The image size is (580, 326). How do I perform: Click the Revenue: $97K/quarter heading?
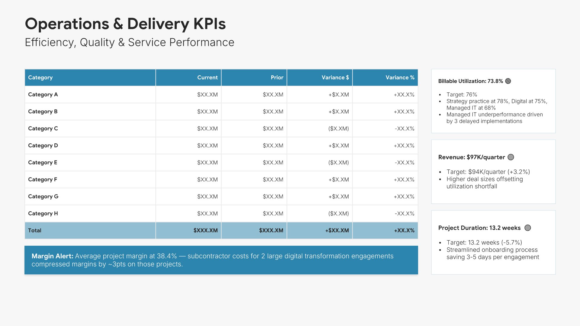pyautogui.click(x=471, y=157)
